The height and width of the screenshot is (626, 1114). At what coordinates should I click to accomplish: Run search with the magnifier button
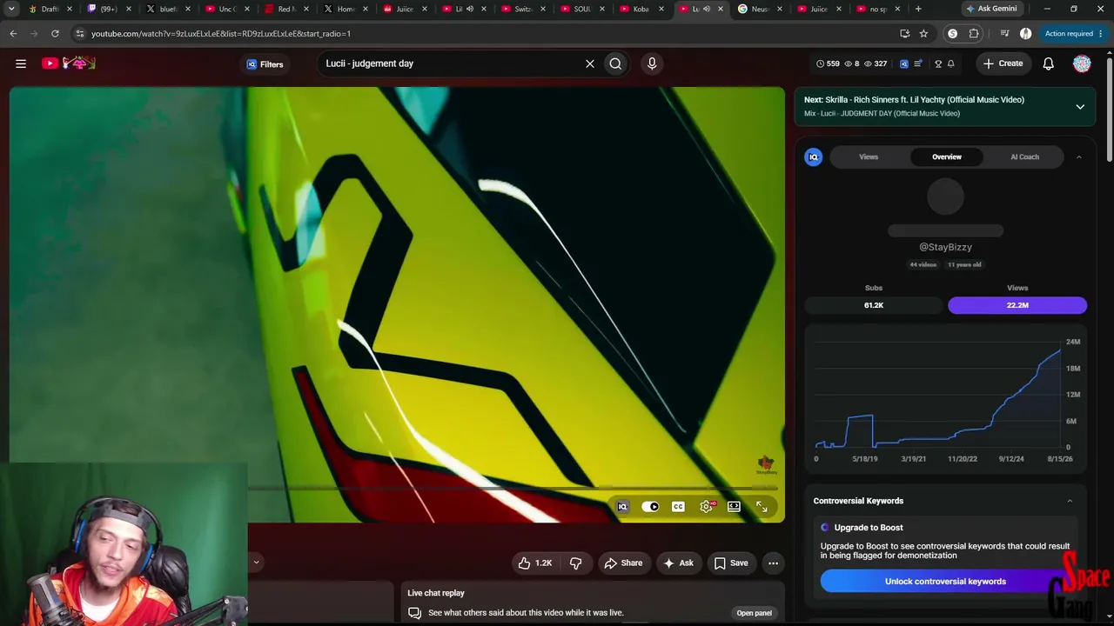point(615,63)
